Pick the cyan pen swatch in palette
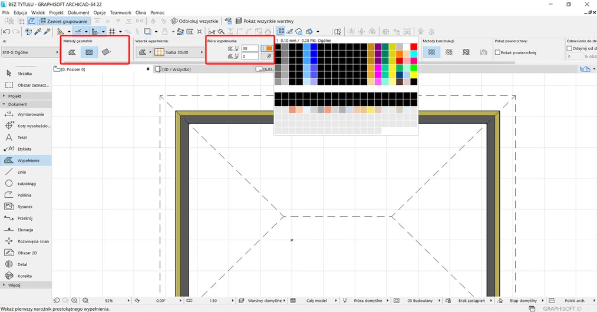 pyautogui.click(x=414, y=54)
